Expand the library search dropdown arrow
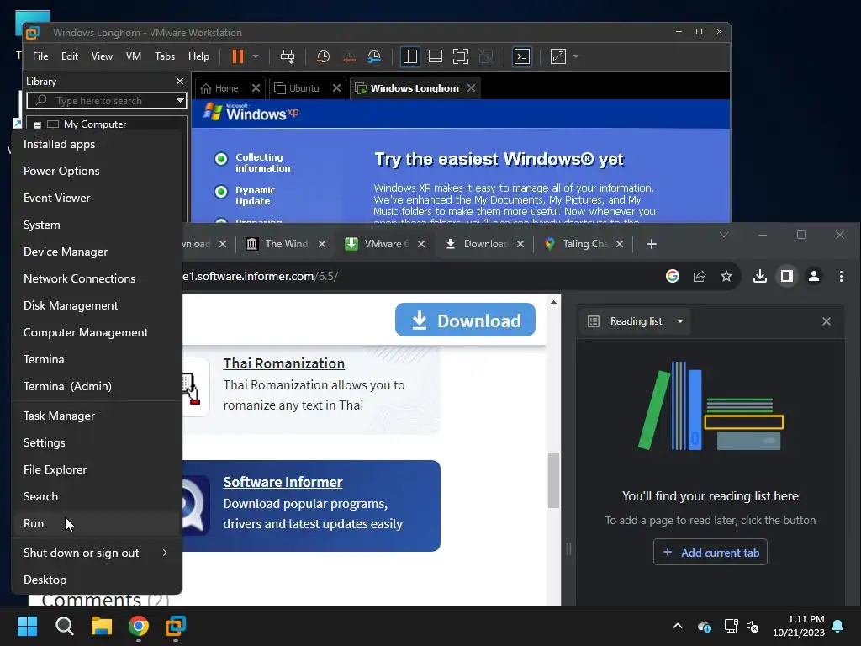The width and height of the screenshot is (861, 646). [180, 101]
